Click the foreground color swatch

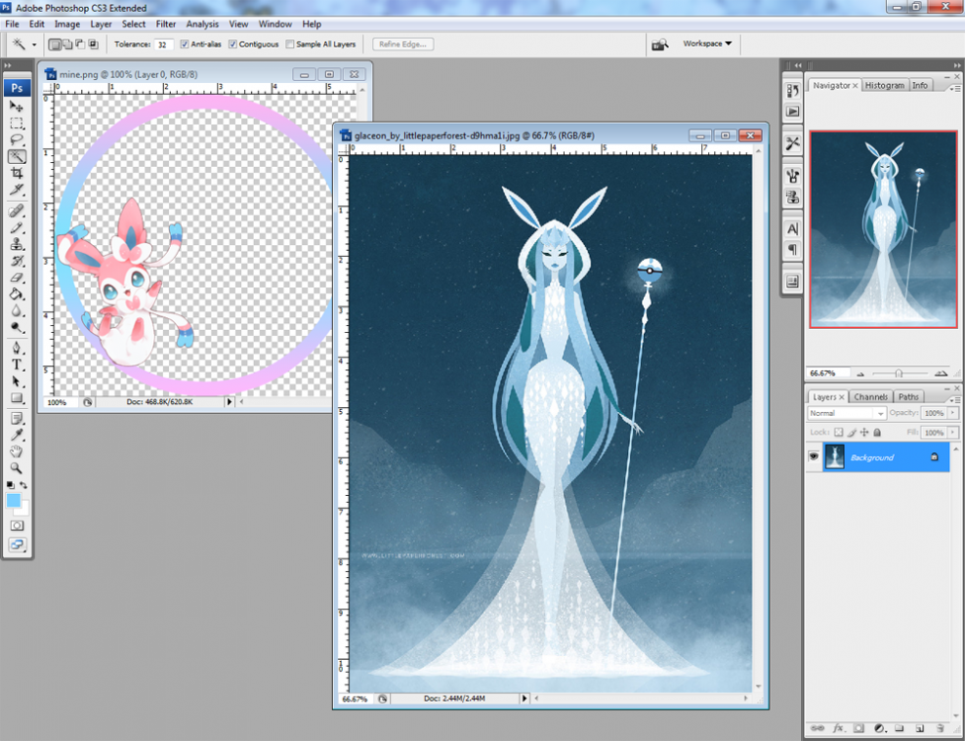pyautogui.click(x=14, y=501)
